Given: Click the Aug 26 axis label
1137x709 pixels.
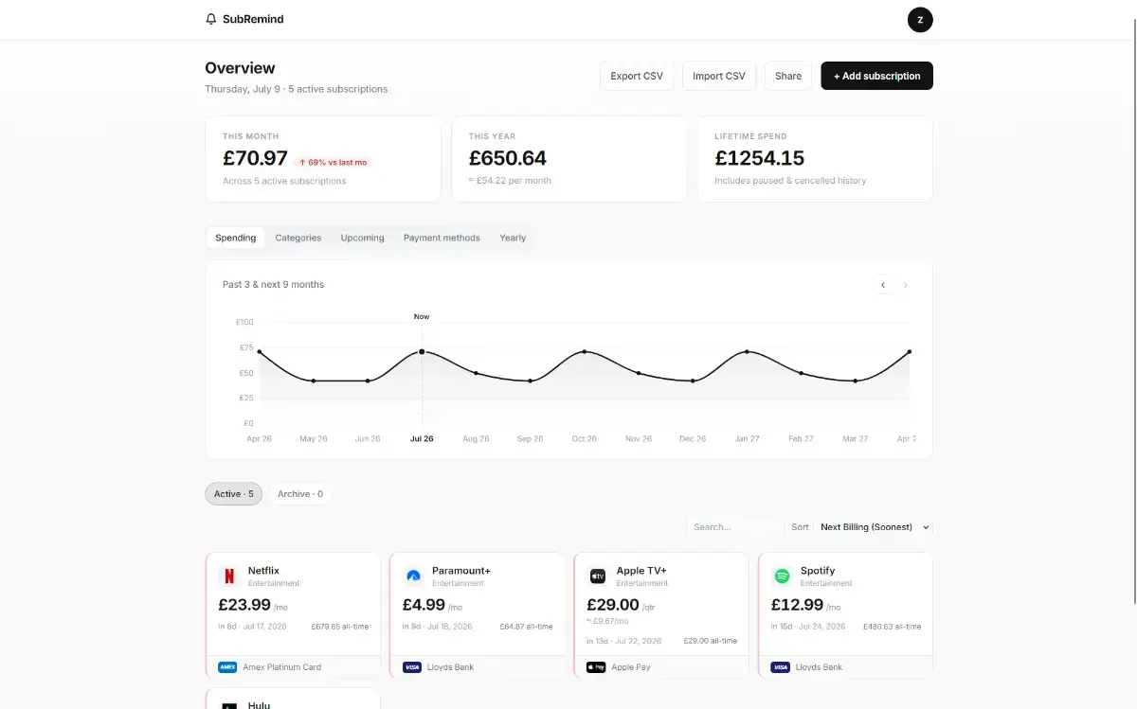Looking at the screenshot, I should click(x=476, y=439).
